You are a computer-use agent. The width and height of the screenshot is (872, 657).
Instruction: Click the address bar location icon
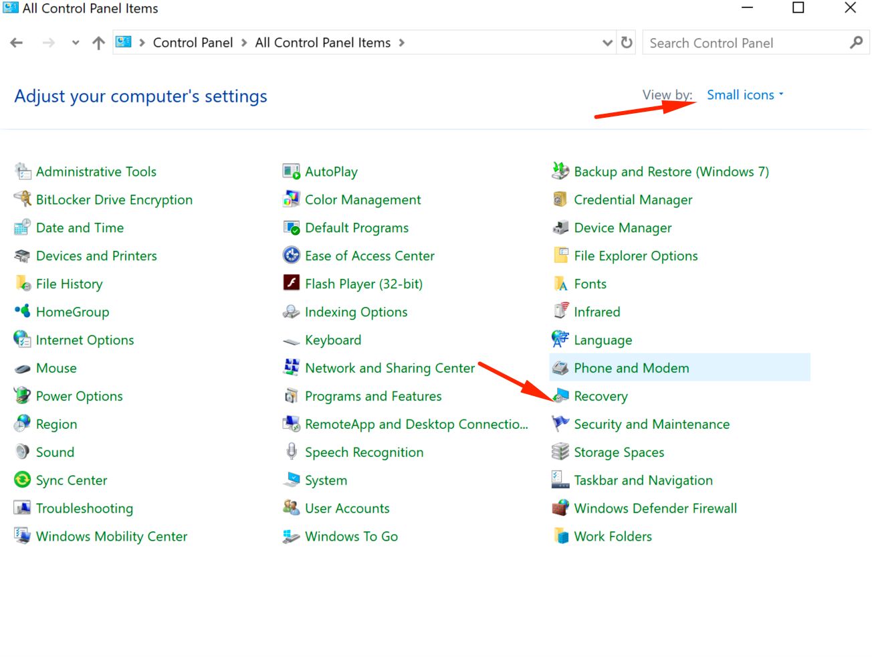[x=124, y=42]
